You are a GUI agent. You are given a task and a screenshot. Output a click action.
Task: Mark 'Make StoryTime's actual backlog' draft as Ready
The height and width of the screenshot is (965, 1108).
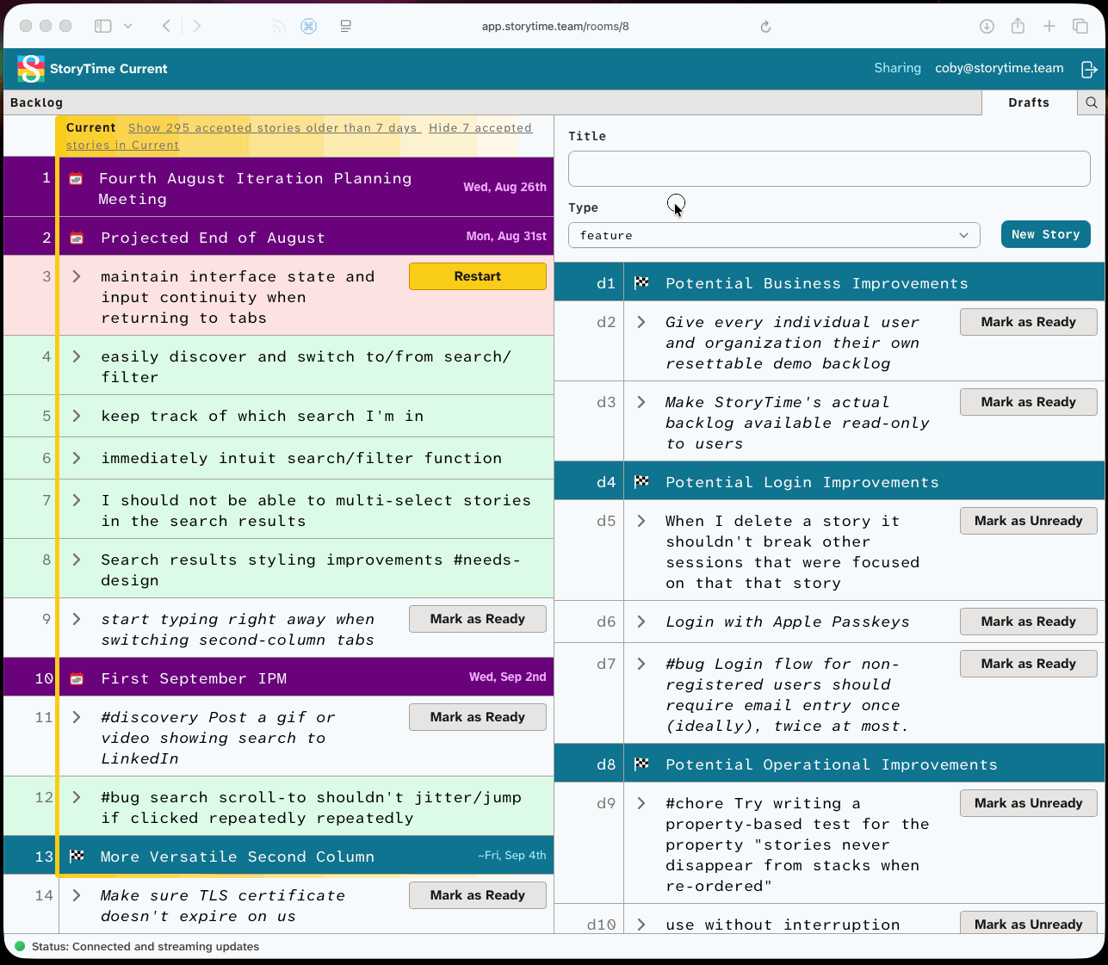point(1029,402)
